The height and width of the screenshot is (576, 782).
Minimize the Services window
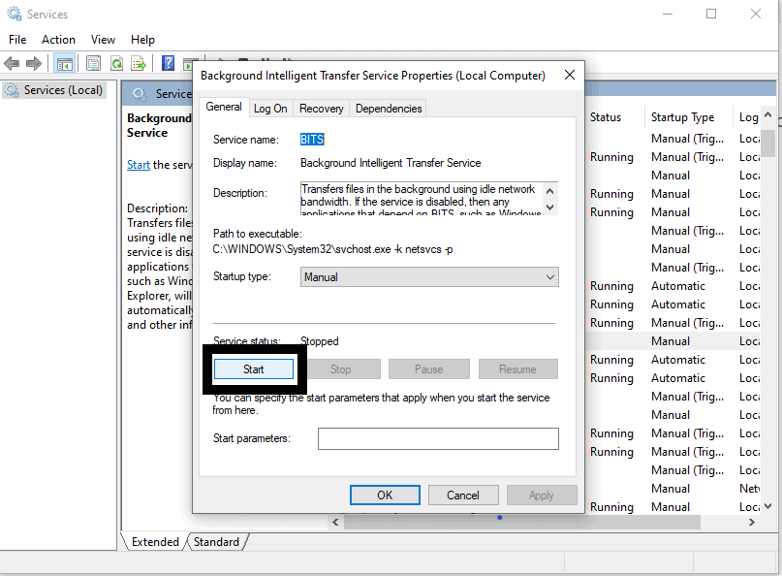click(x=668, y=14)
